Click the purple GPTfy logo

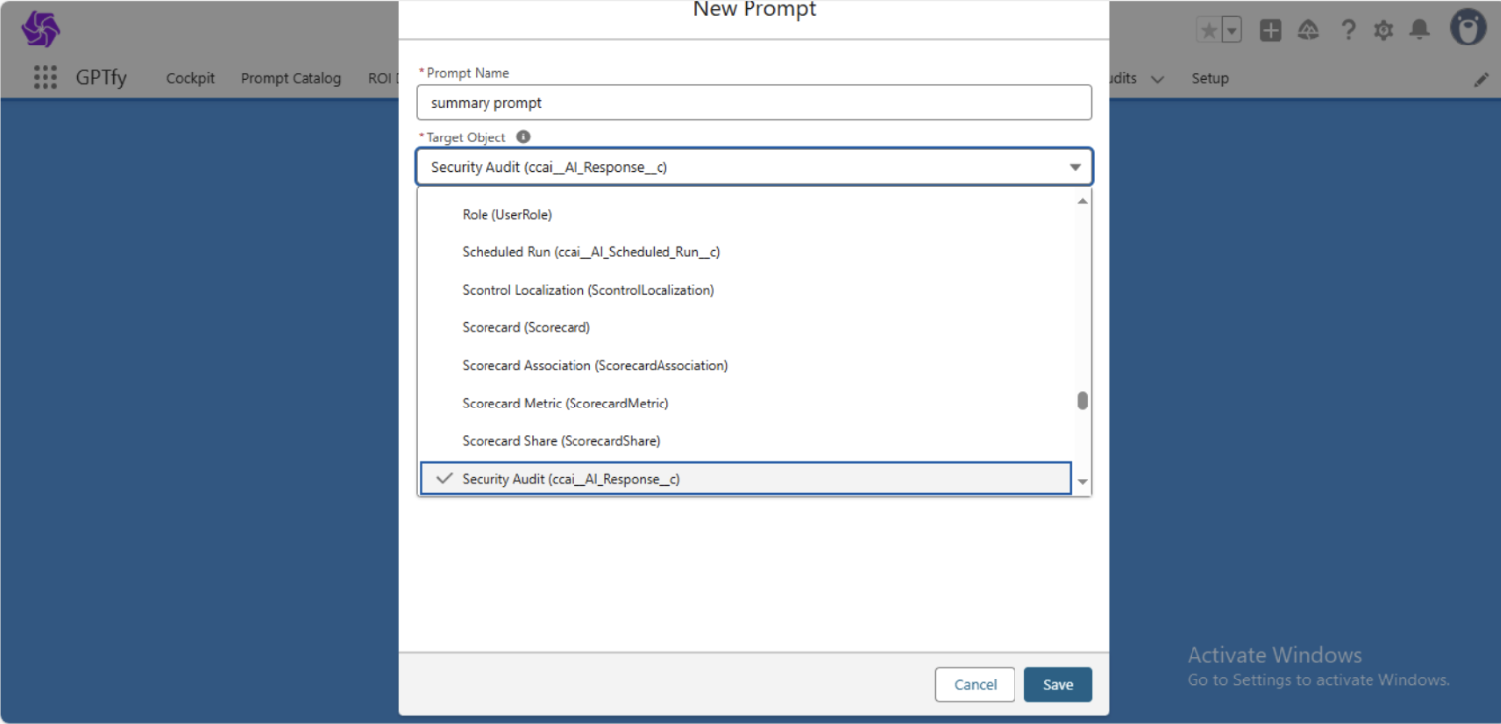tap(41, 30)
